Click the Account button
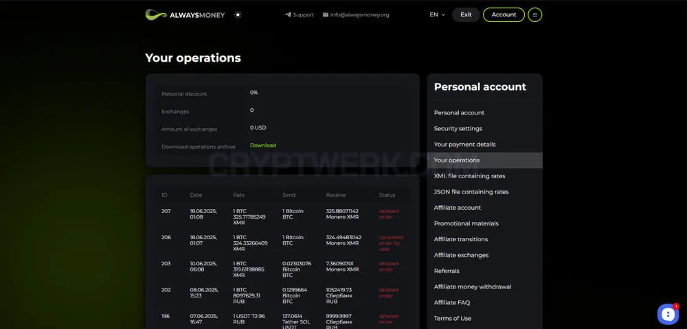Viewport: 687px width, 329px height. click(x=504, y=15)
